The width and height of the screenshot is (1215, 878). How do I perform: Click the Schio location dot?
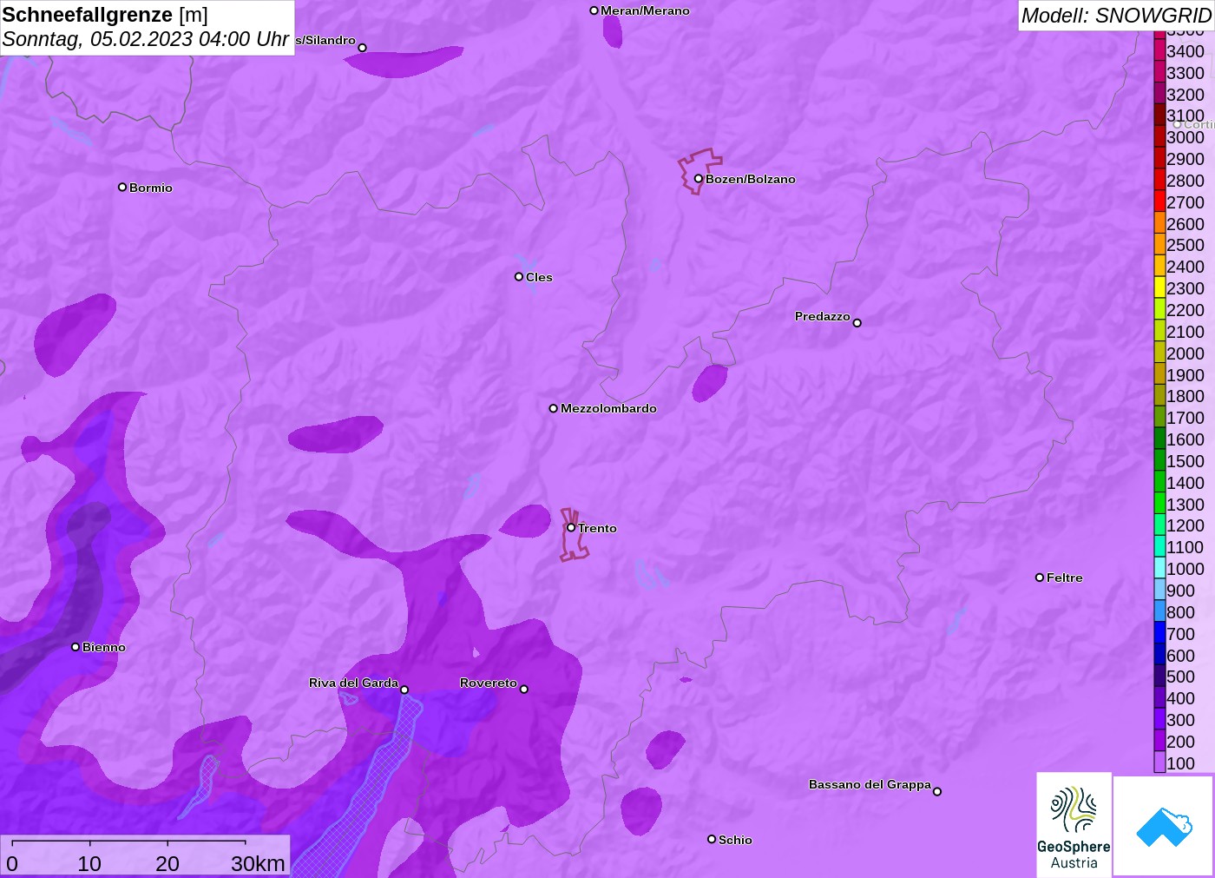pos(712,839)
